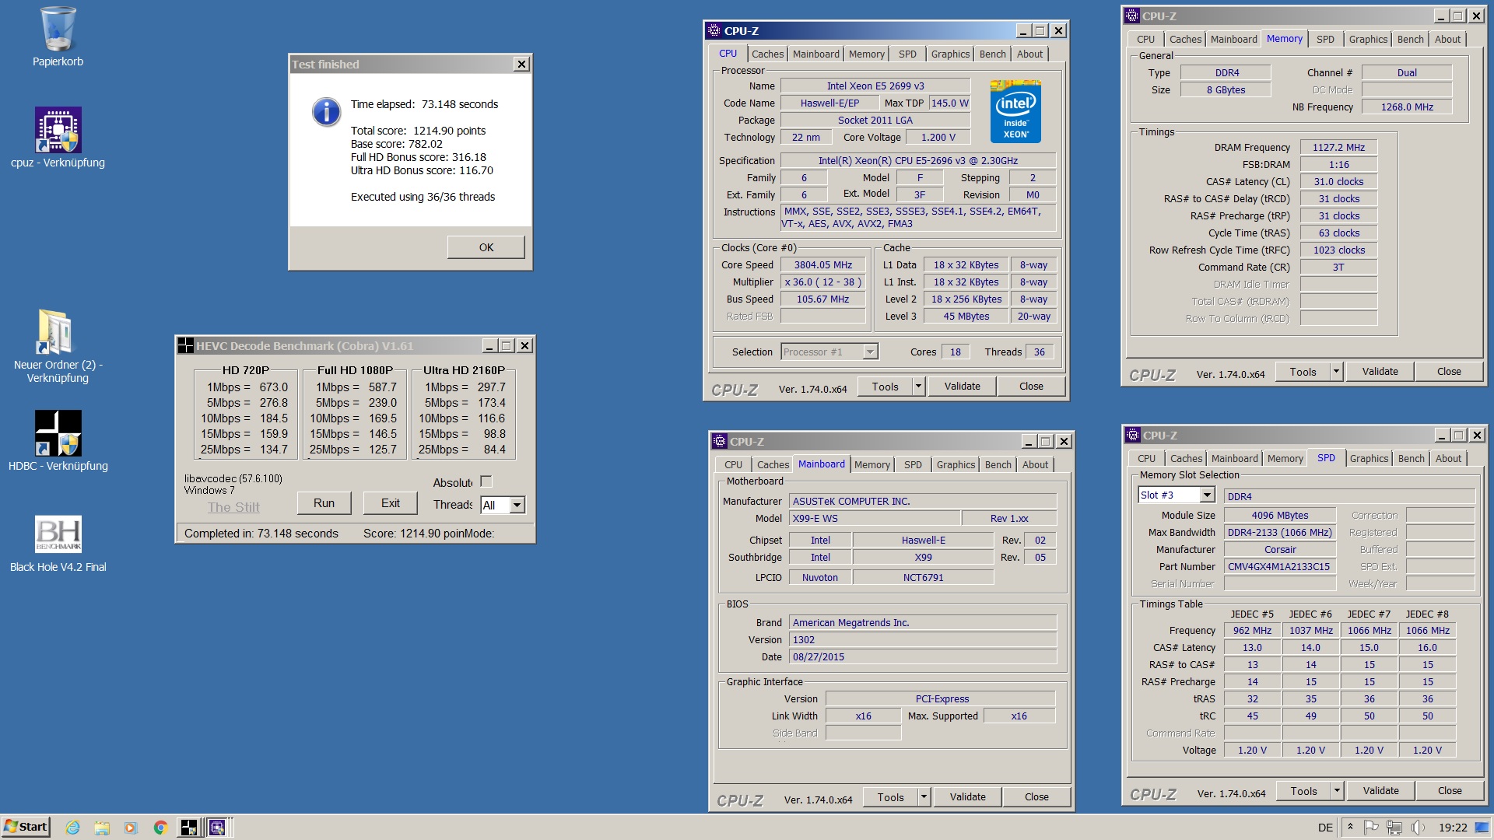The image size is (1494, 840).
Task: Switch to SPD tab in Mainboard CPU-Z window
Action: [x=913, y=464]
